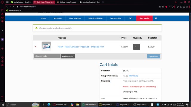Click the Coupon code applied successfully message
The height and width of the screenshot is (107, 191).
click(56, 28)
